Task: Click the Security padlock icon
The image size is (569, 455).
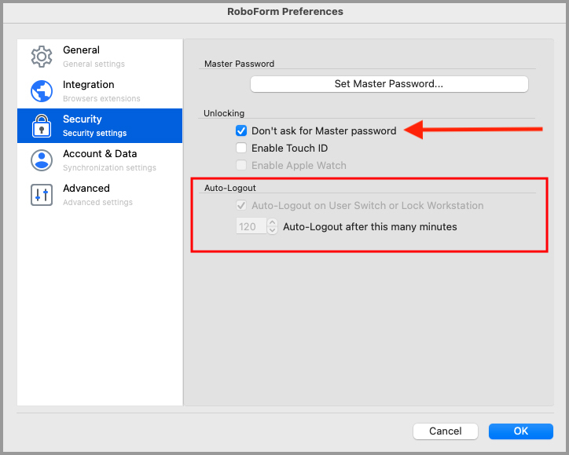Action: [42, 126]
